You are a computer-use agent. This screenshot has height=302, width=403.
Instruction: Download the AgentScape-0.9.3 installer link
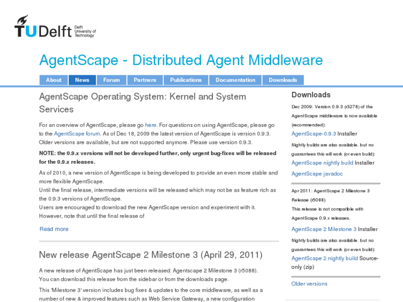point(314,134)
